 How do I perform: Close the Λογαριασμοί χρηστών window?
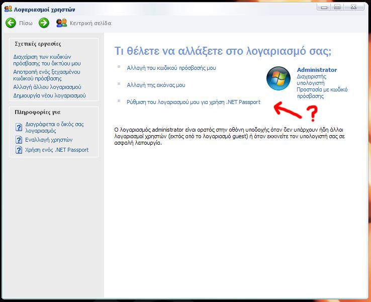point(354,7)
